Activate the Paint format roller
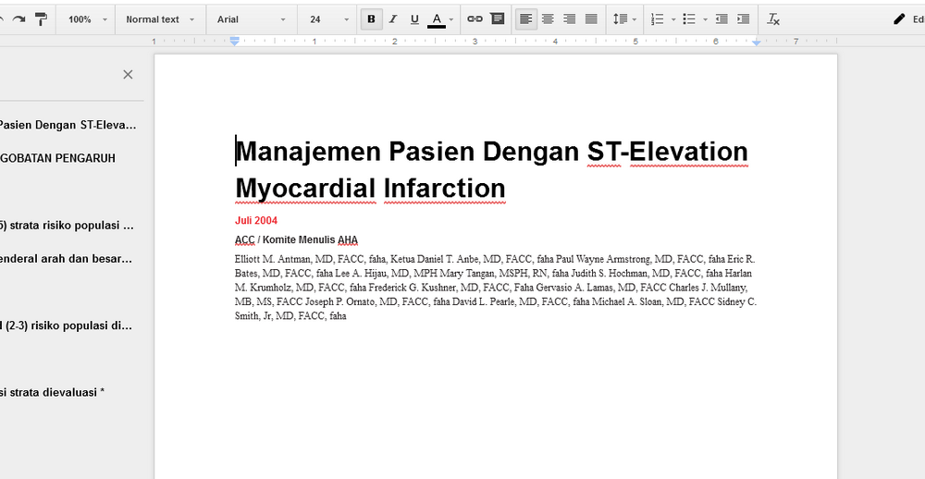The width and height of the screenshot is (925, 479). point(41,19)
